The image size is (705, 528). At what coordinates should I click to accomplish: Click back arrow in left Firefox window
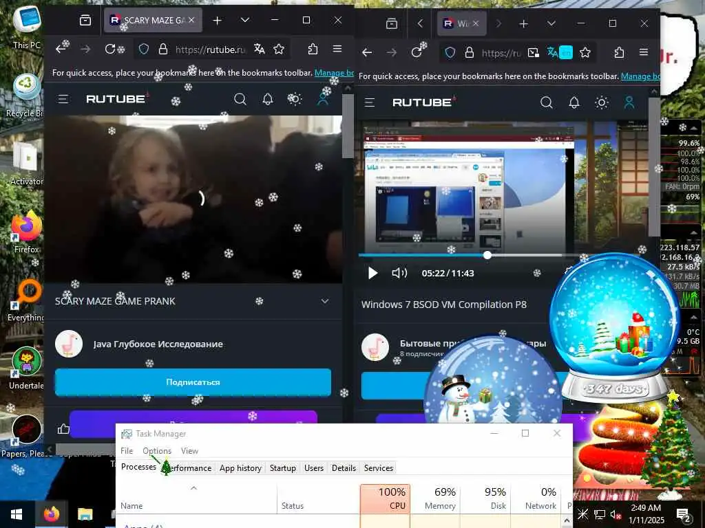61,49
